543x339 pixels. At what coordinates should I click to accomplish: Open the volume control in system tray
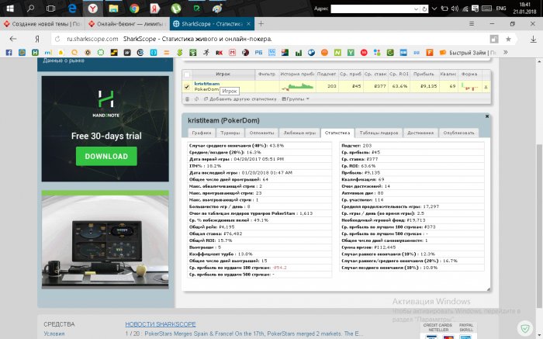(x=455, y=9)
